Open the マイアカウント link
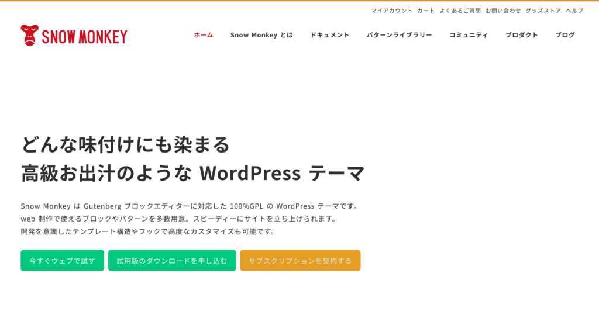 [391, 11]
